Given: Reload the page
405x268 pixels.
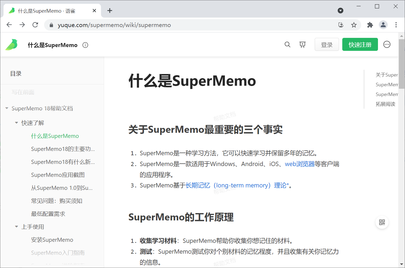Looking at the screenshot, I should (35, 25).
